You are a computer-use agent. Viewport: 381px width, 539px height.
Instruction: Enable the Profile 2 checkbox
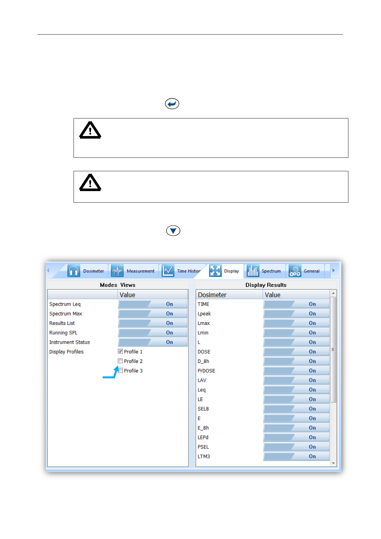(120, 361)
